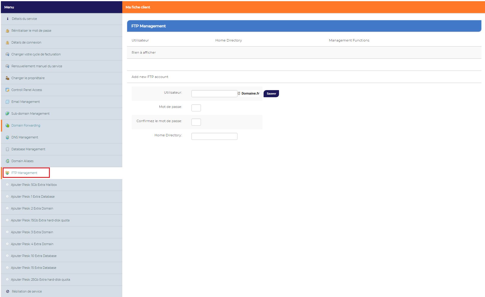Click the Sauver button
The height and width of the screenshot is (297, 485).
[x=271, y=94]
